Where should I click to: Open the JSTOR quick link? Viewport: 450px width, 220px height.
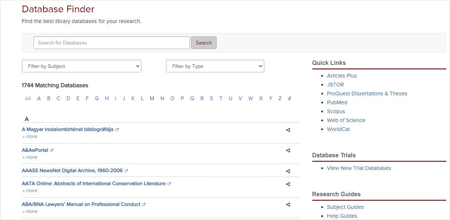pos(335,85)
